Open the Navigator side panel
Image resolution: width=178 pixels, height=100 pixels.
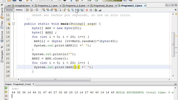(x=2, y=56)
